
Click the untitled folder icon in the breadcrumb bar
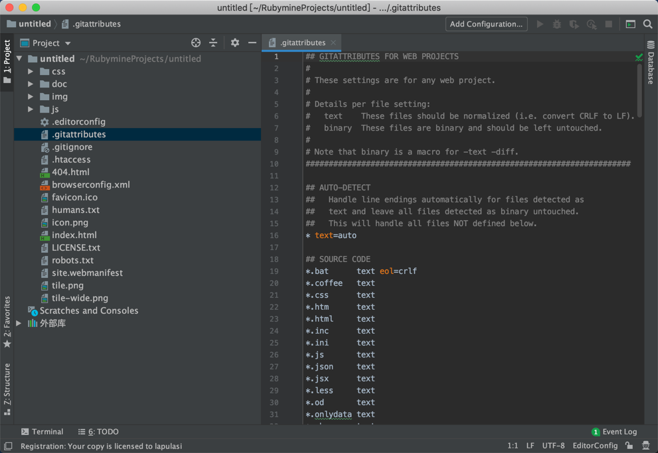click(x=11, y=24)
